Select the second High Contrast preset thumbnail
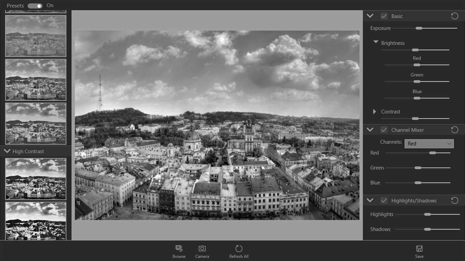This screenshot has height=261, width=465. pyautogui.click(x=36, y=221)
